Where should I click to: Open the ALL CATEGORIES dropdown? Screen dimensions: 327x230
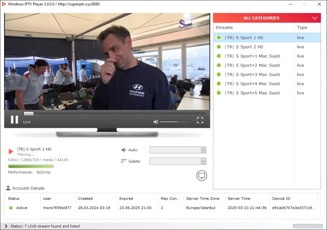pyautogui.click(x=267, y=18)
